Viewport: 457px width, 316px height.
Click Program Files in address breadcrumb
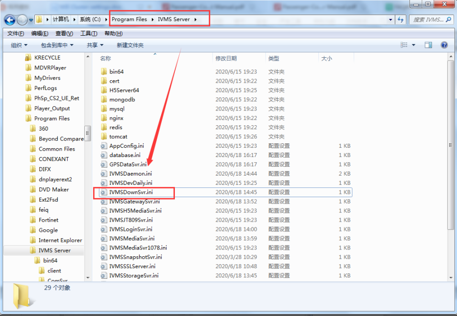pos(129,19)
